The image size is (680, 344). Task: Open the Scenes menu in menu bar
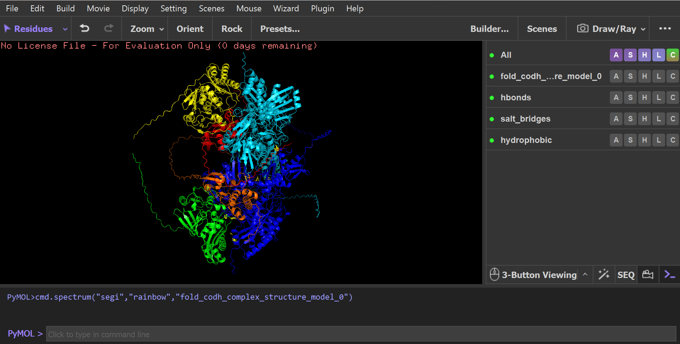(211, 8)
